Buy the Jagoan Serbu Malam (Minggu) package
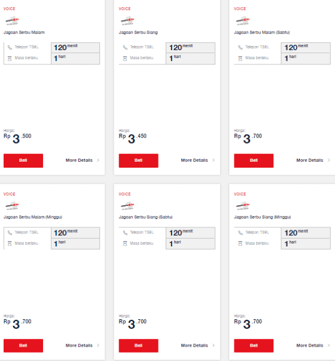The height and width of the screenshot is (361, 335). [23, 345]
